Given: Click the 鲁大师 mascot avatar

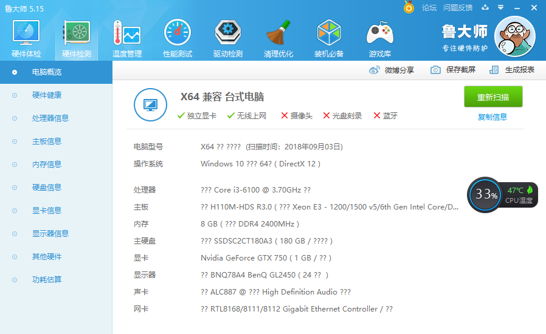Looking at the screenshot, I should 514,36.
